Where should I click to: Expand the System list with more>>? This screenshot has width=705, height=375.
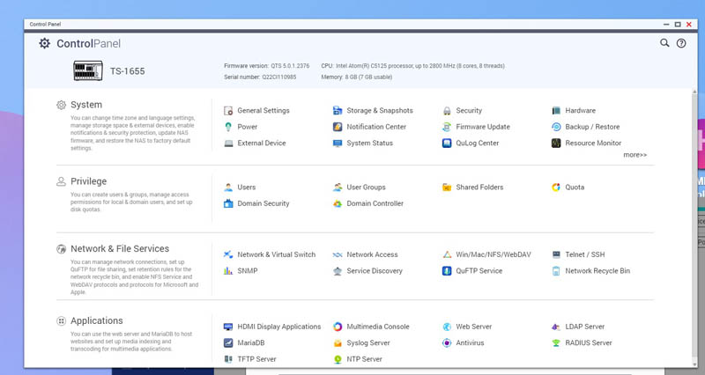[634, 155]
